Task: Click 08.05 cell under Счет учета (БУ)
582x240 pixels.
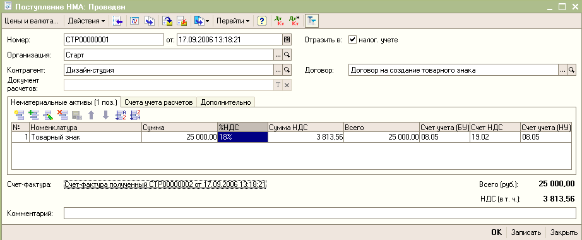Action: [445, 137]
